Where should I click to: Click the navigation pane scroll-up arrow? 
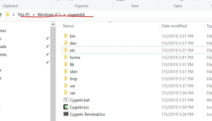53,24
